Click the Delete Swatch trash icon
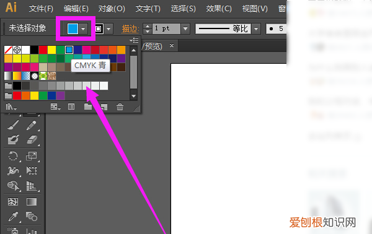 120,107
